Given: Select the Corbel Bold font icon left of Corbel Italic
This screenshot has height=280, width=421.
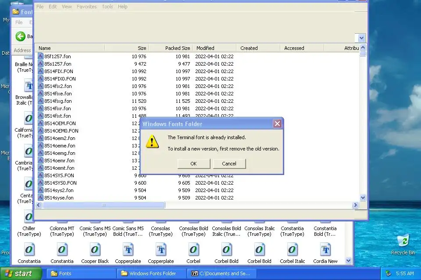Looking at the screenshot, I should click(259, 249).
